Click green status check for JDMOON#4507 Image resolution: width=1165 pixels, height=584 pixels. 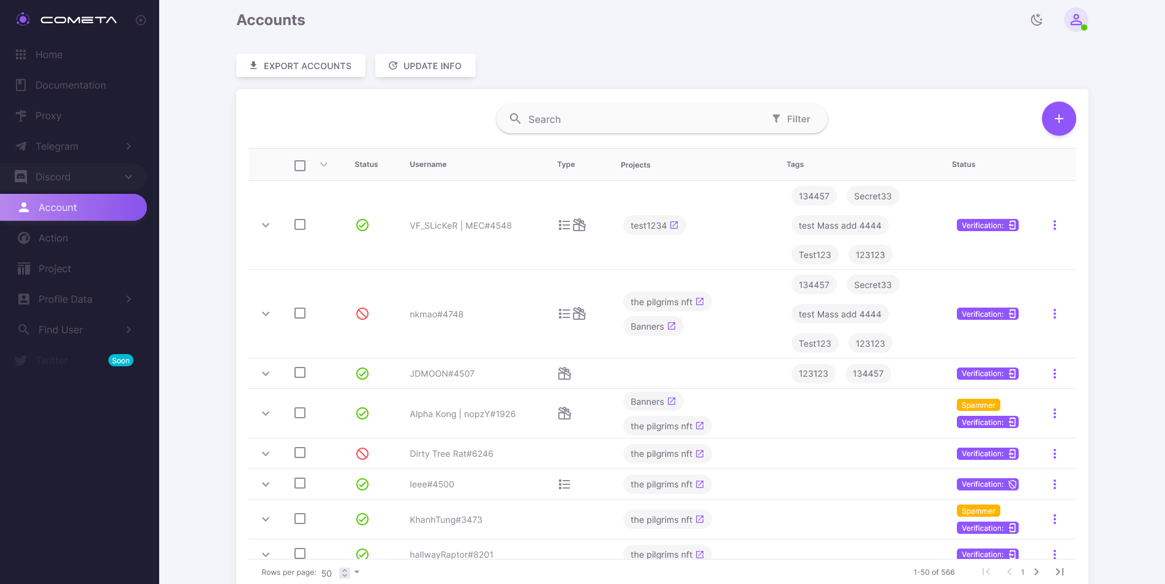coord(362,374)
